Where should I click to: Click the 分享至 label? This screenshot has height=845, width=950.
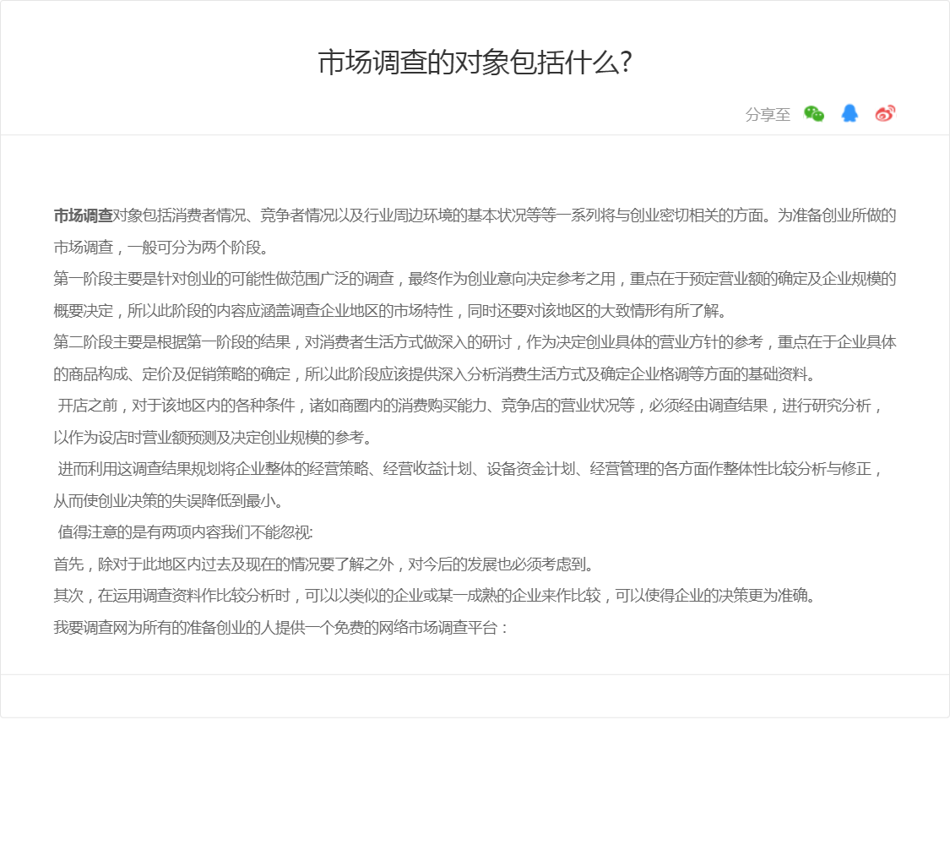point(768,115)
